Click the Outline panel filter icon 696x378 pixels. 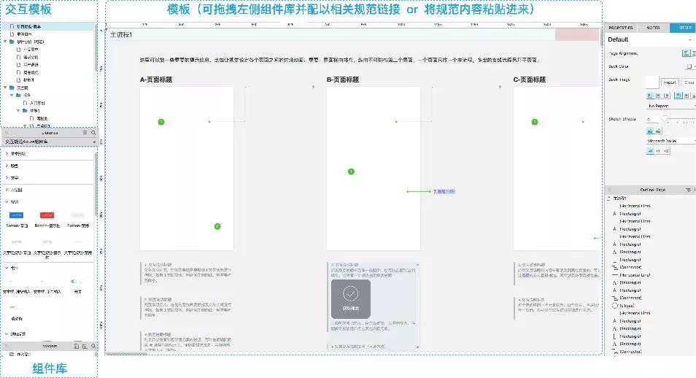[687, 189]
